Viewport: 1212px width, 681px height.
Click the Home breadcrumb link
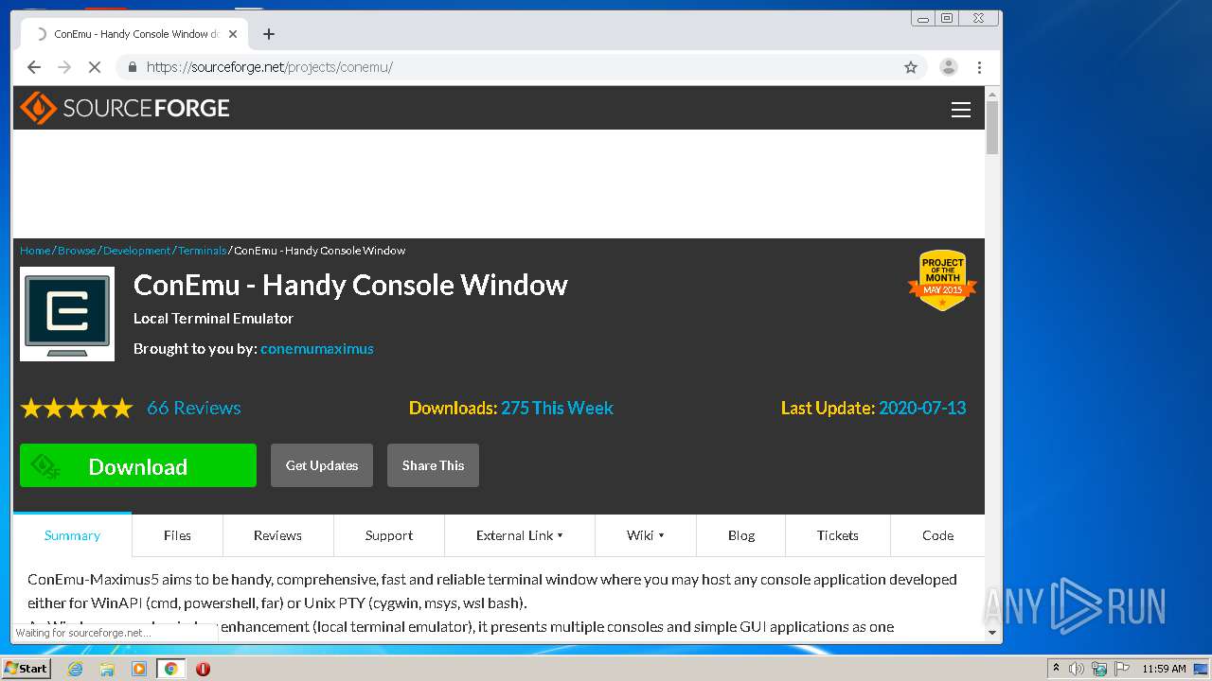pos(35,251)
